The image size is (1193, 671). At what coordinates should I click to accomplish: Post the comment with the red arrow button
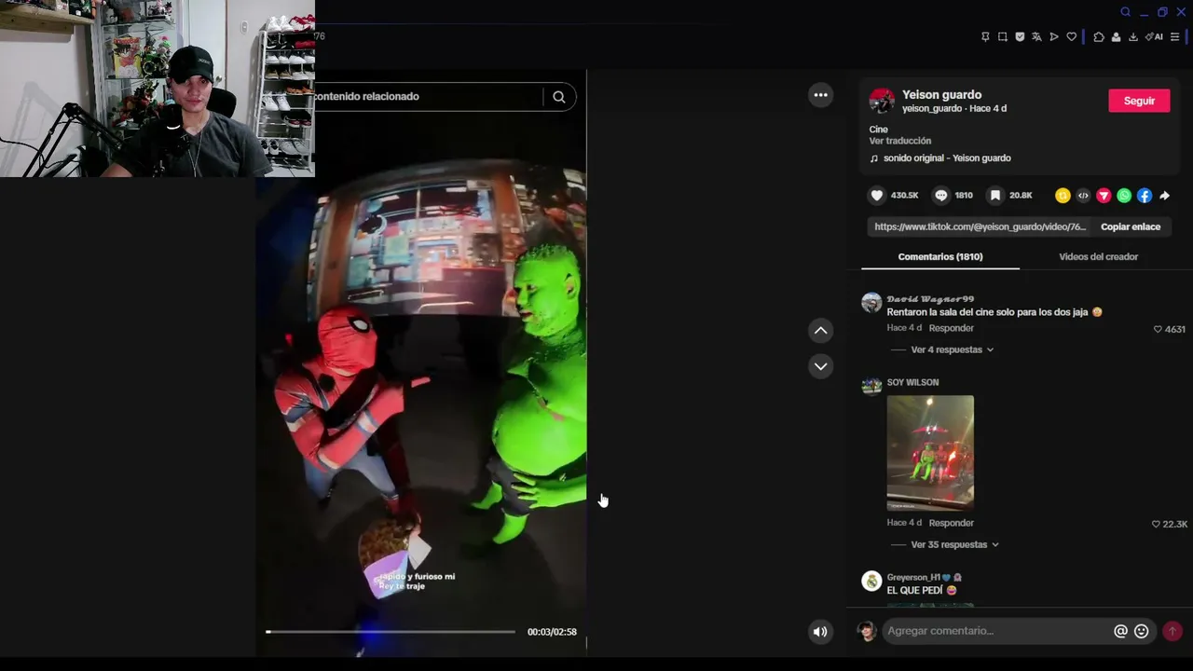1172,631
